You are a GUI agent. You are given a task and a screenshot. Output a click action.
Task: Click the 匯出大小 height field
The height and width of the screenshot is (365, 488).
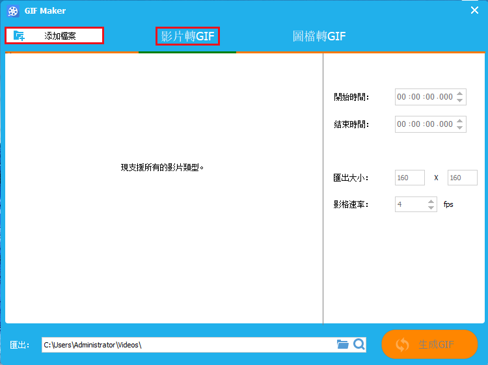coord(462,178)
